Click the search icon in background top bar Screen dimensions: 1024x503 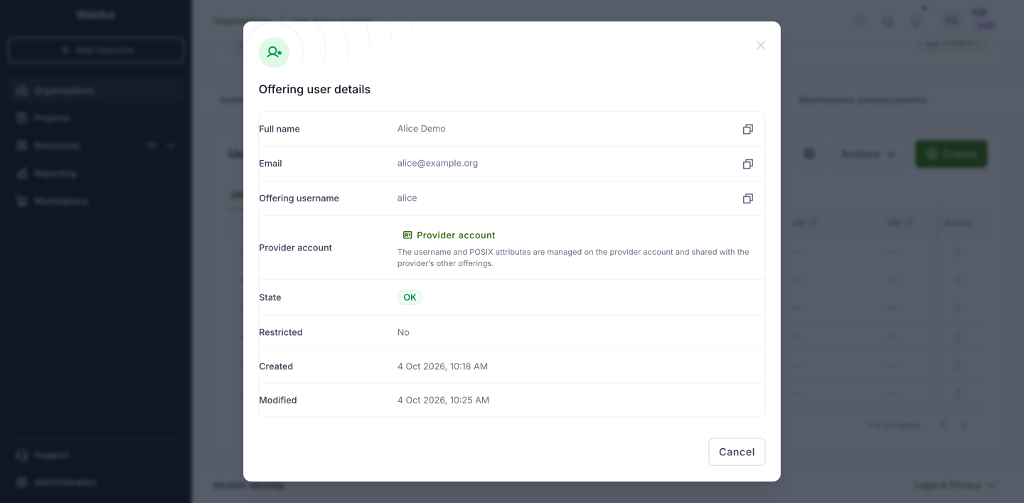click(x=860, y=21)
